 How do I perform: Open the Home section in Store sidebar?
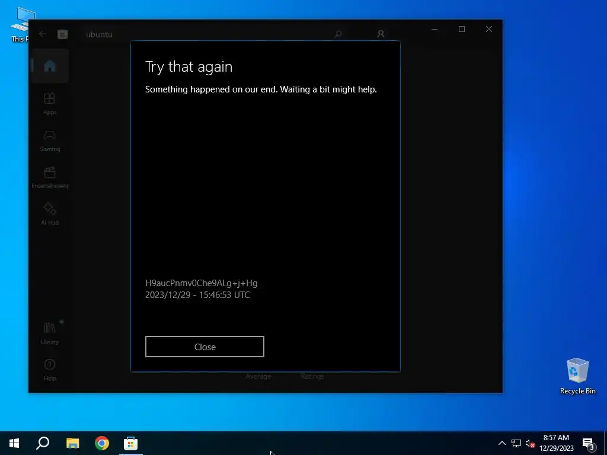click(50, 66)
